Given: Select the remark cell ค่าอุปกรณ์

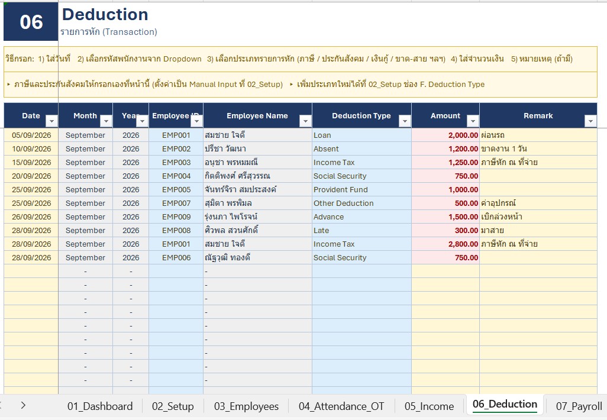Looking at the screenshot, I should pos(538,203).
